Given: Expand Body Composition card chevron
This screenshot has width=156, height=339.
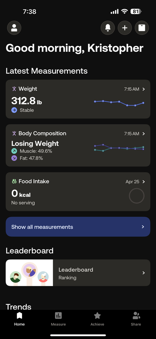Looking at the screenshot, I should 144,133.
